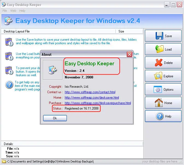
Task: Click the Explore magnifier button
Action: tap(163, 76)
